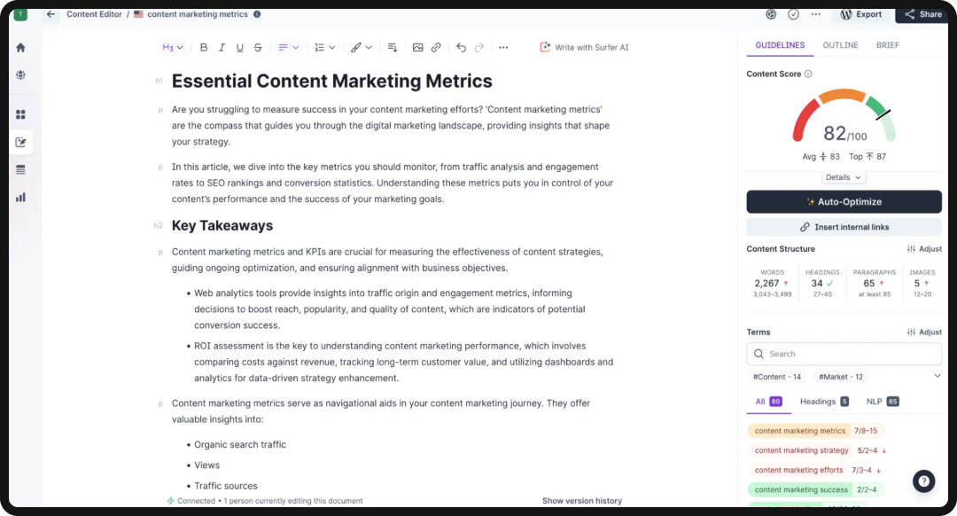Switch to the OUTLINE tab
Image resolution: width=957 pixels, height=516 pixels.
(840, 44)
